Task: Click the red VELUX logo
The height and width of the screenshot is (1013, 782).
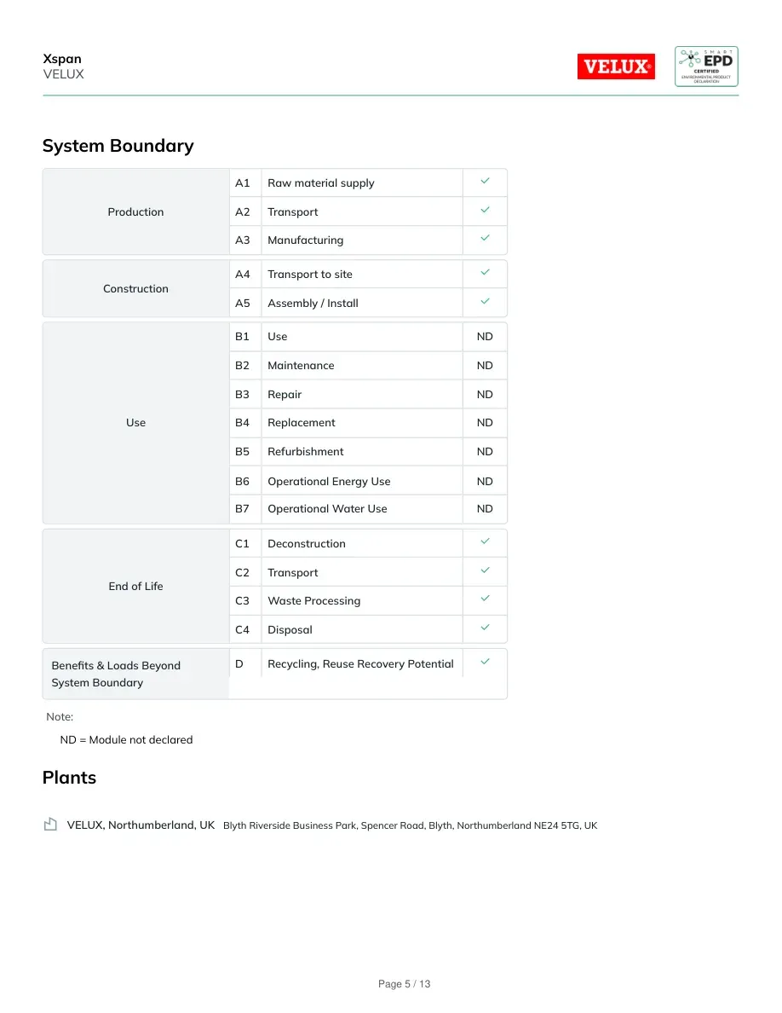Action: [616, 67]
